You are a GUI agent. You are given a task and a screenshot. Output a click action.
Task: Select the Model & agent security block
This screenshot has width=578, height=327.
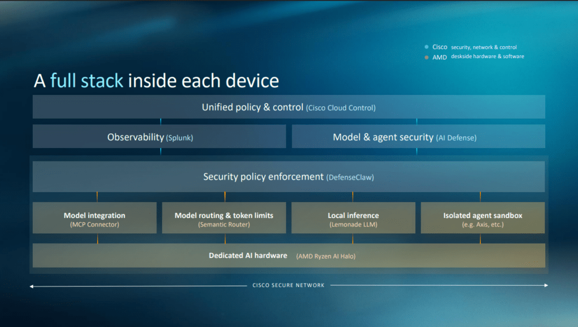pyautogui.click(x=418, y=137)
